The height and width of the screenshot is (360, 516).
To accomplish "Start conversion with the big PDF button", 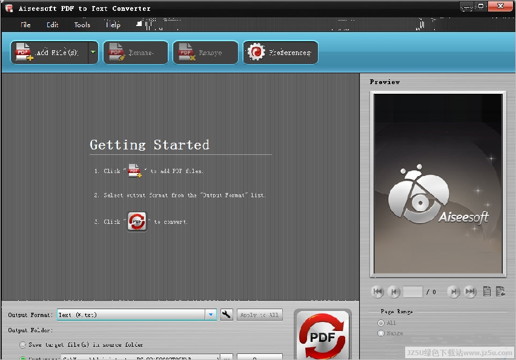I will tap(322, 335).
